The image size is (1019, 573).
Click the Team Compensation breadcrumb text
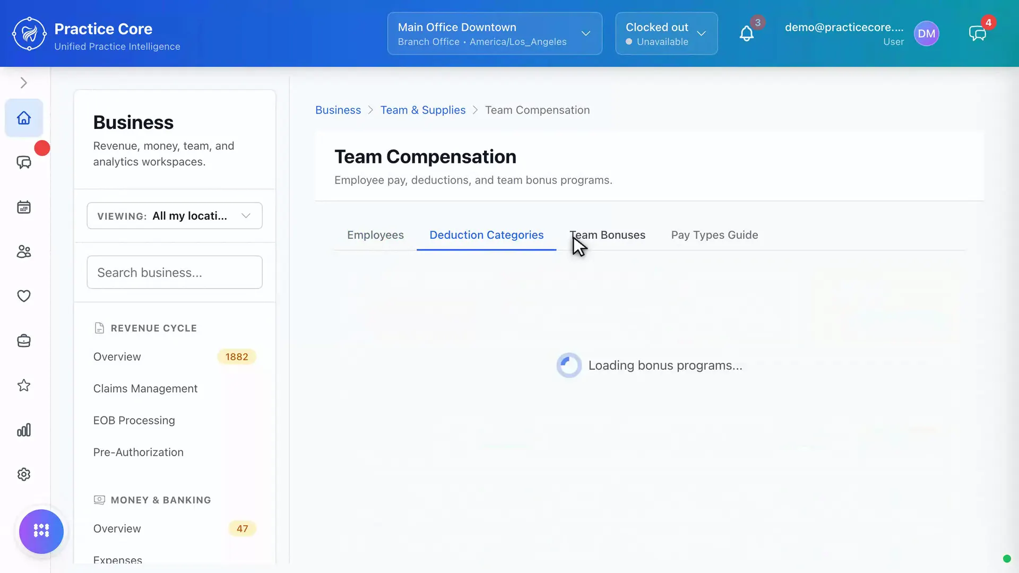pos(537,110)
